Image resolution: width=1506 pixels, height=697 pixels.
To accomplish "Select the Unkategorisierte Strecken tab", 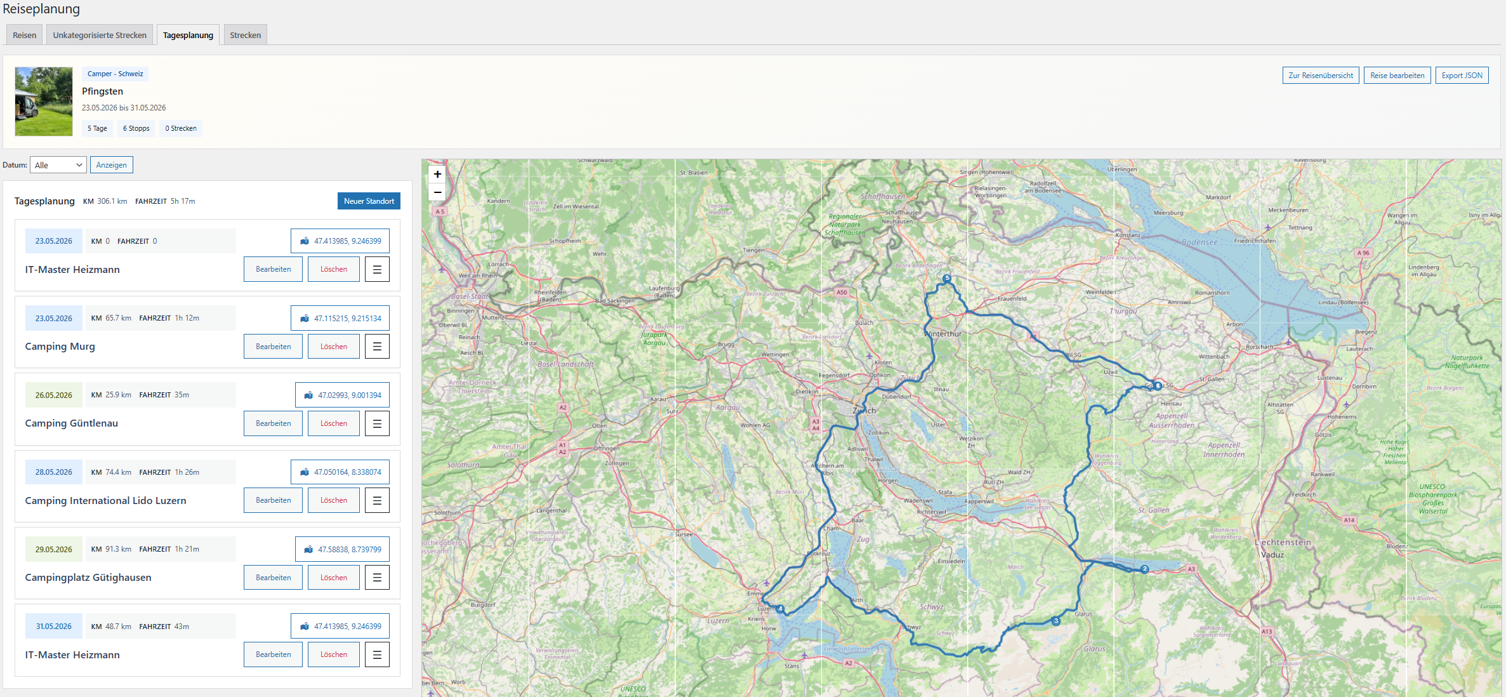I will (x=100, y=35).
